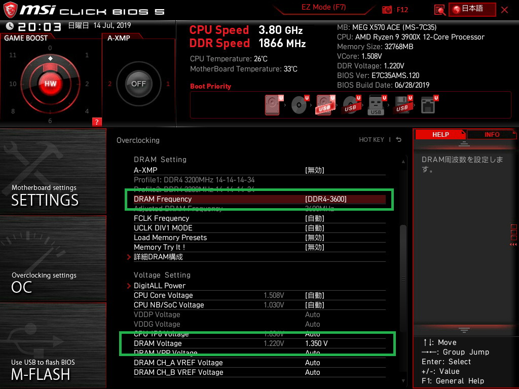This screenshot has height=389, width=519.
Task: Open M-FLASH BIOS flash section
Action: coord(53,345)
